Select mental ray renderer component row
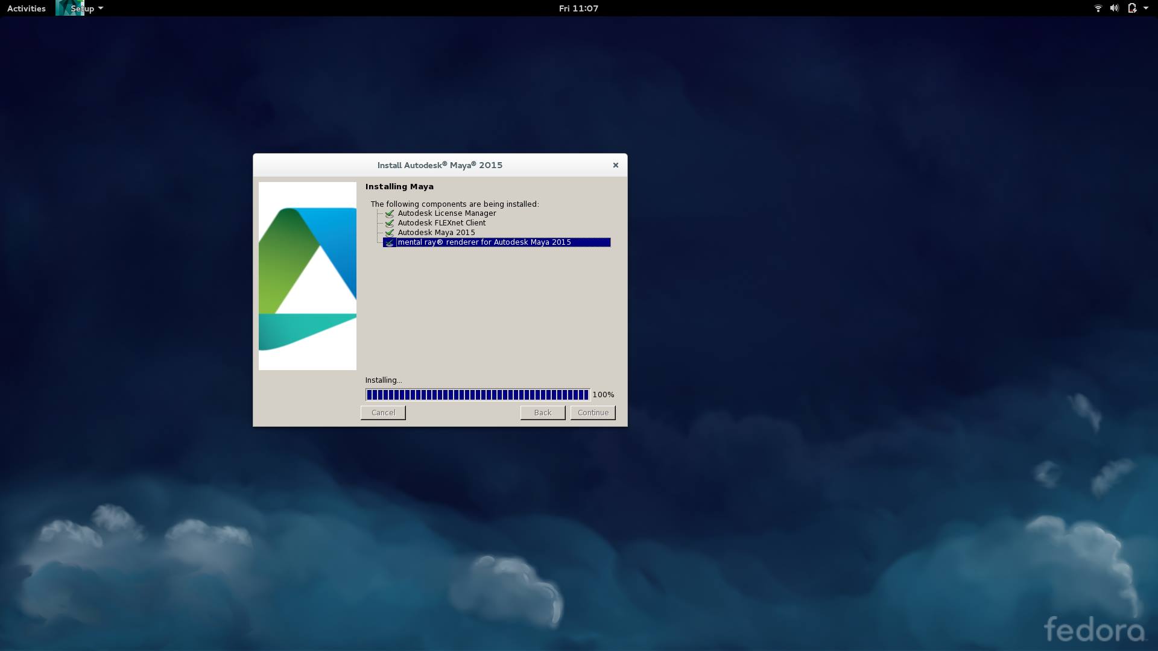1158x651 pixels. click(x=497, y=242)
